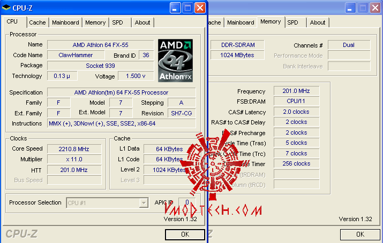This screenshot has width=383, height=243.
Task: Click memory Frequency value 201.0 MHz
Action: [x=296, y=91]
